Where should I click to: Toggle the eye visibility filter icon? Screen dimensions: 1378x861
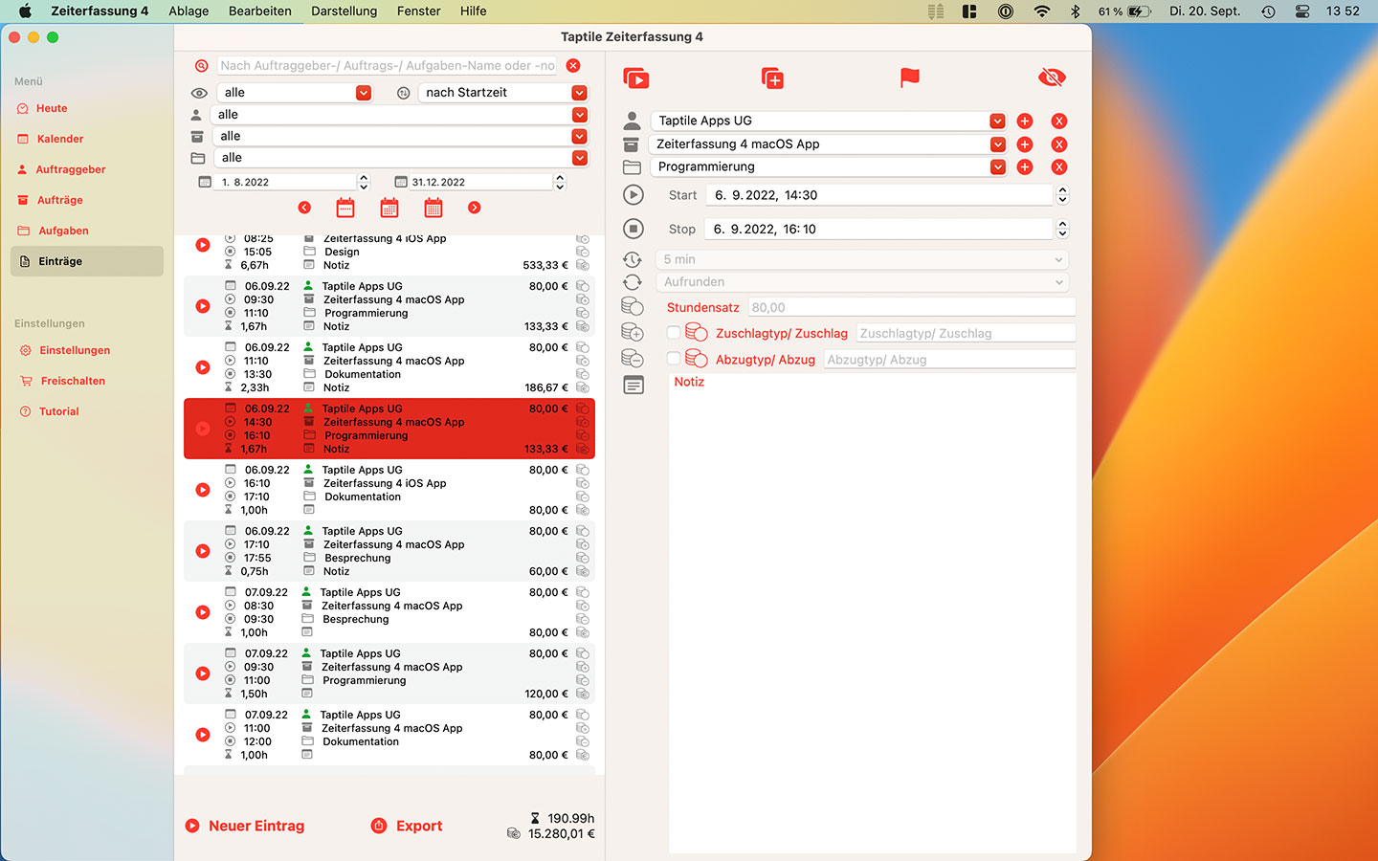point(199,93)
